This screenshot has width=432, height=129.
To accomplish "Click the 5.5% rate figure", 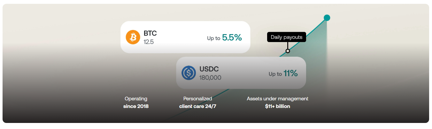I will (x=232, y=38).
